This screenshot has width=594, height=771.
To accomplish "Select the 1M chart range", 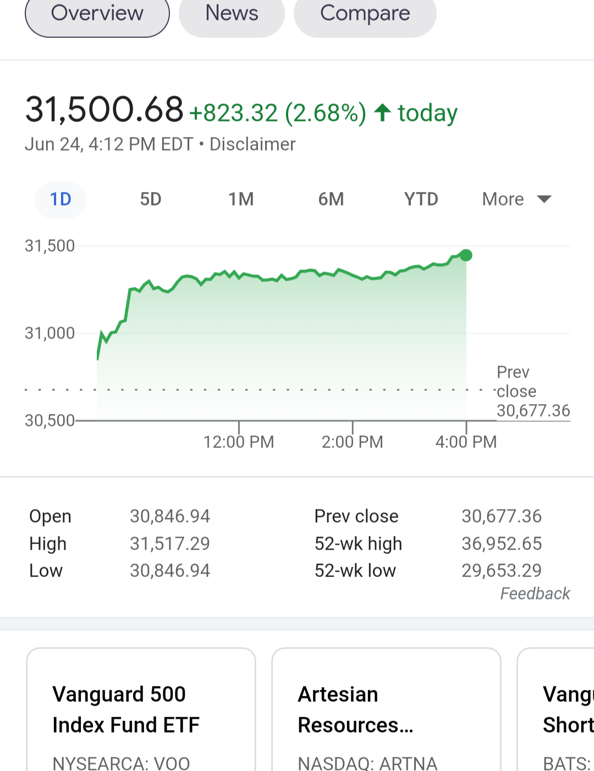I will [x=241, y=199].
